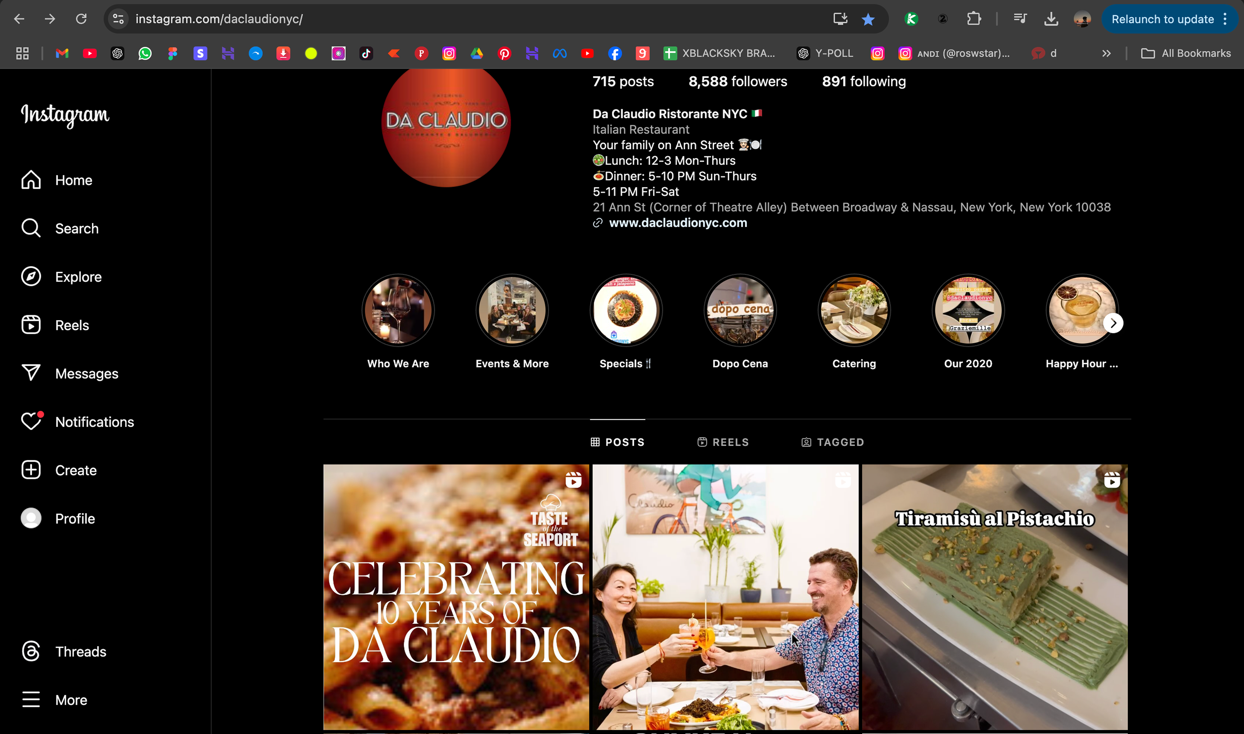
Task: Click the browser Back arrow
Action: click(x=19, y=19)
